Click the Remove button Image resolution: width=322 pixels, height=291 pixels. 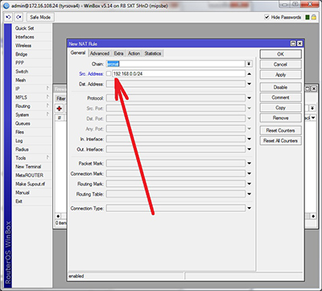[280, 118]
